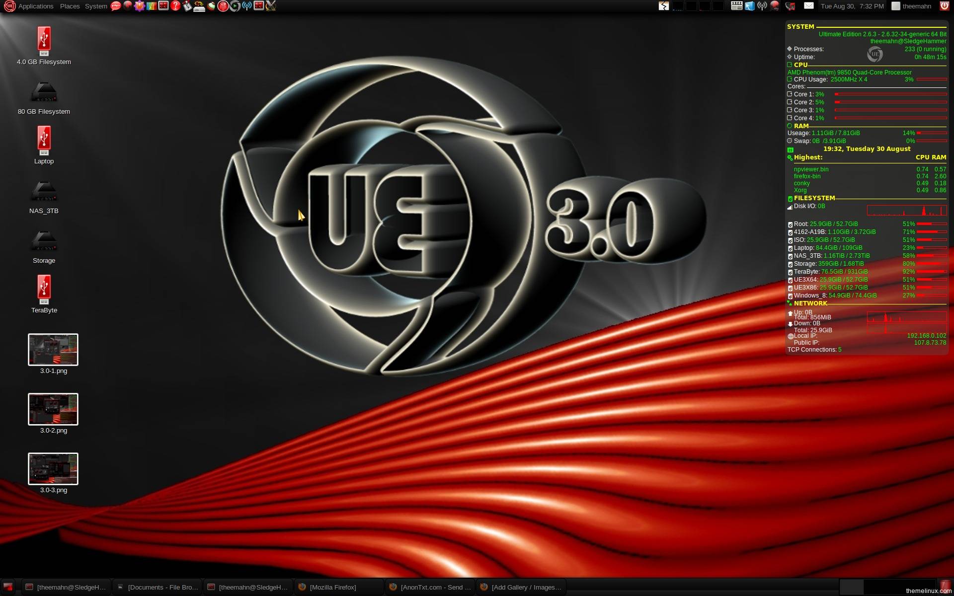Screen dimensions: 954x596
Task: Open the keyboard layout applet icon
Action: [x=737, y=6]
